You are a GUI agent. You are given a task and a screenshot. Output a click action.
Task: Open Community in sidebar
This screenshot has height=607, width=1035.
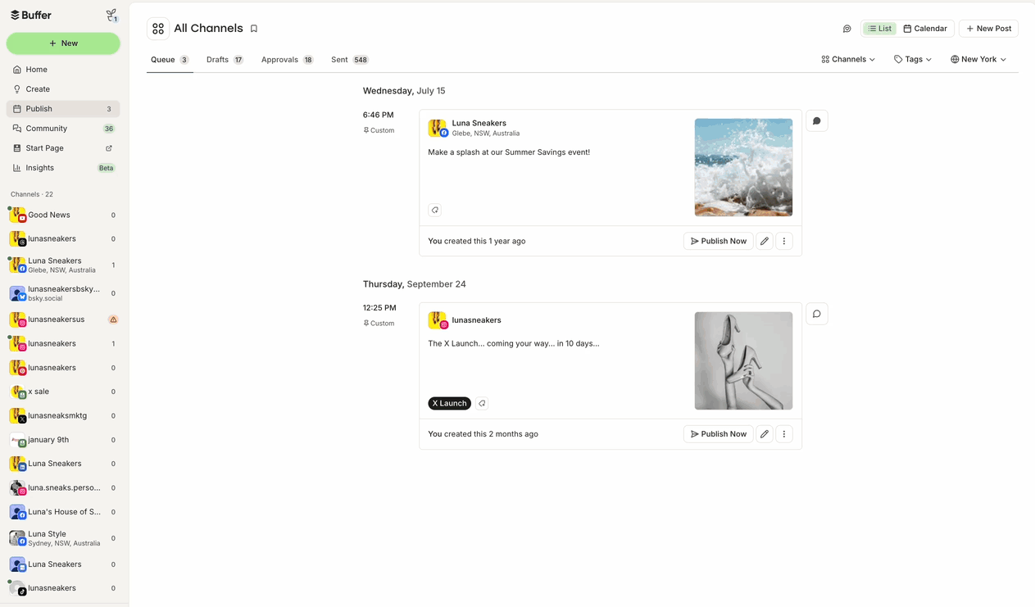point(63,129)
